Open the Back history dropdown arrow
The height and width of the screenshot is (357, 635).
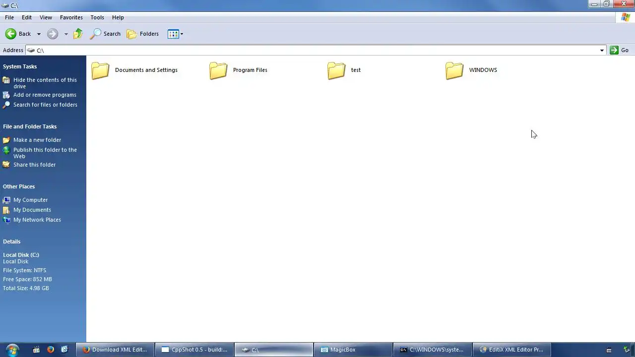coord(39,34)
